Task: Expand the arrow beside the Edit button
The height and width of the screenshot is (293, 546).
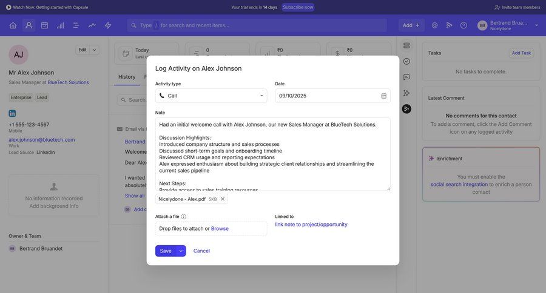Action: (x=95, y=50)
